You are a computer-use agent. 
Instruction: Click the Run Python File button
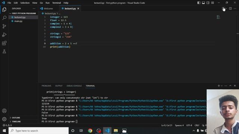[x=223, y=9]
